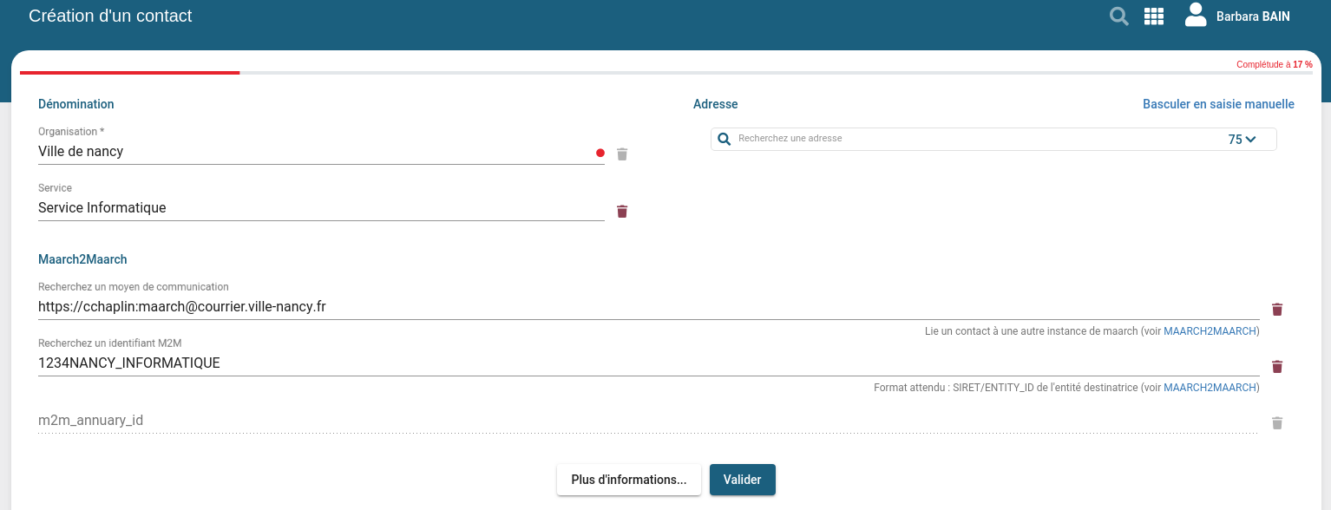1331x510 pixels.
Task: Remove communication URL using its trash icon
Action: pos(1277,309)
